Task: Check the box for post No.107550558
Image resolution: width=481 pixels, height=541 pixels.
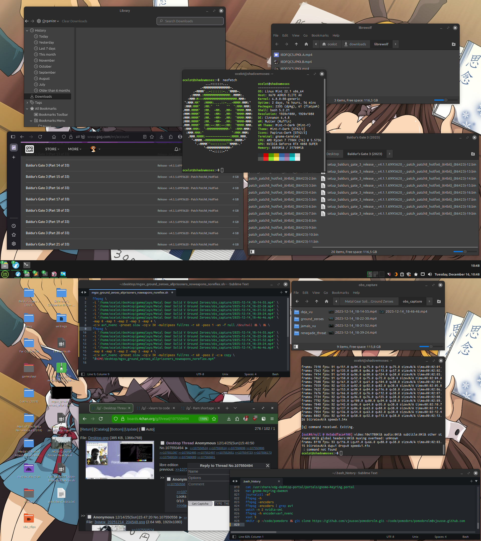Action: 89,517
